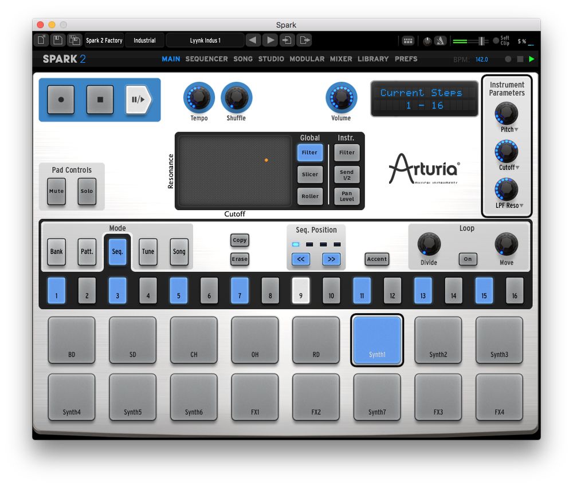Toggle Soft Clip output protection
The image size is (573, 486).
496,40
